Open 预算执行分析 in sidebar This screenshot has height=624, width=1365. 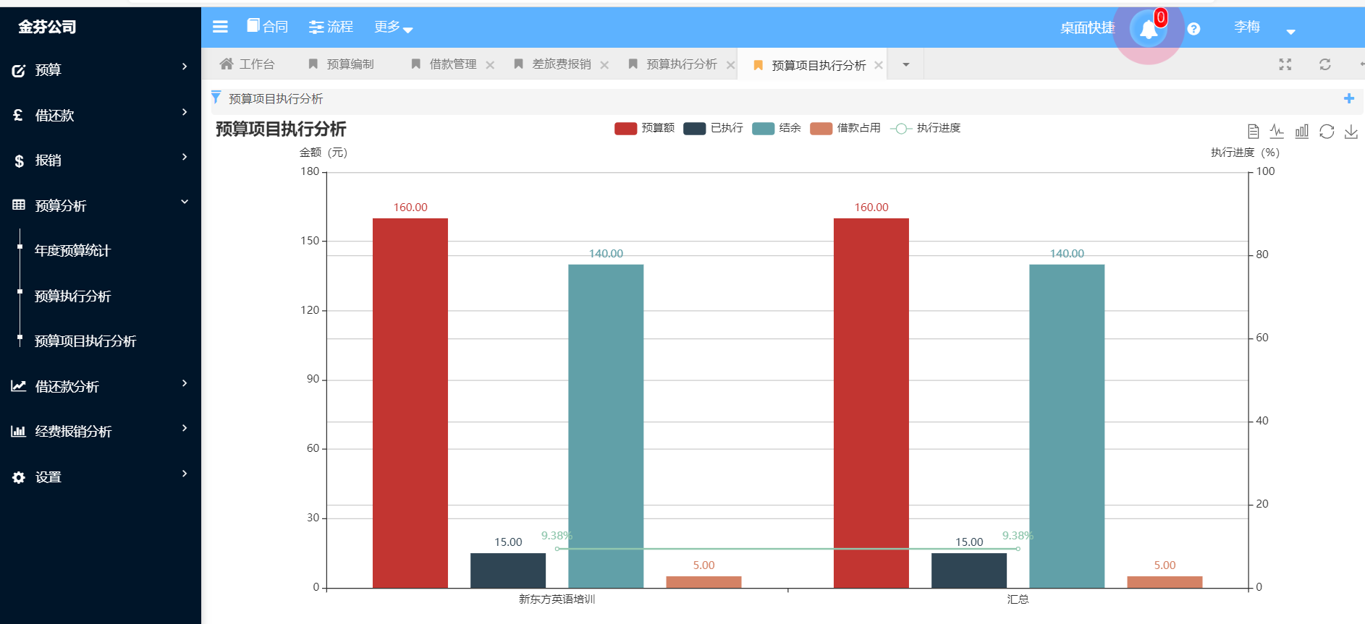tap(72, 296)
